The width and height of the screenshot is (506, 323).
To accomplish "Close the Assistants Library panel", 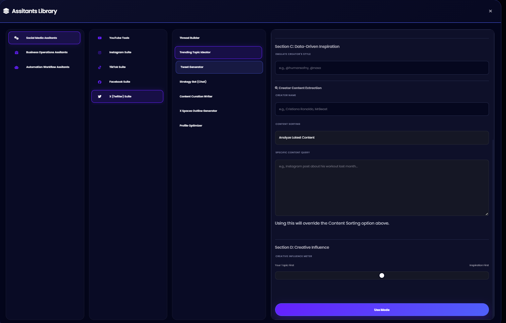I will (x=490, y=11).
